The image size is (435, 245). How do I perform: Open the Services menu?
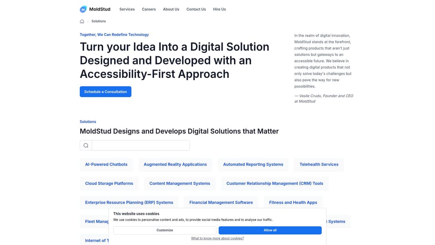click(127, 9)
